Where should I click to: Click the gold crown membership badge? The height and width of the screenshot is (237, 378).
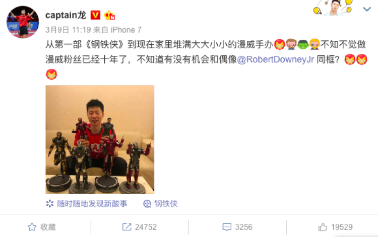(109, 15)
